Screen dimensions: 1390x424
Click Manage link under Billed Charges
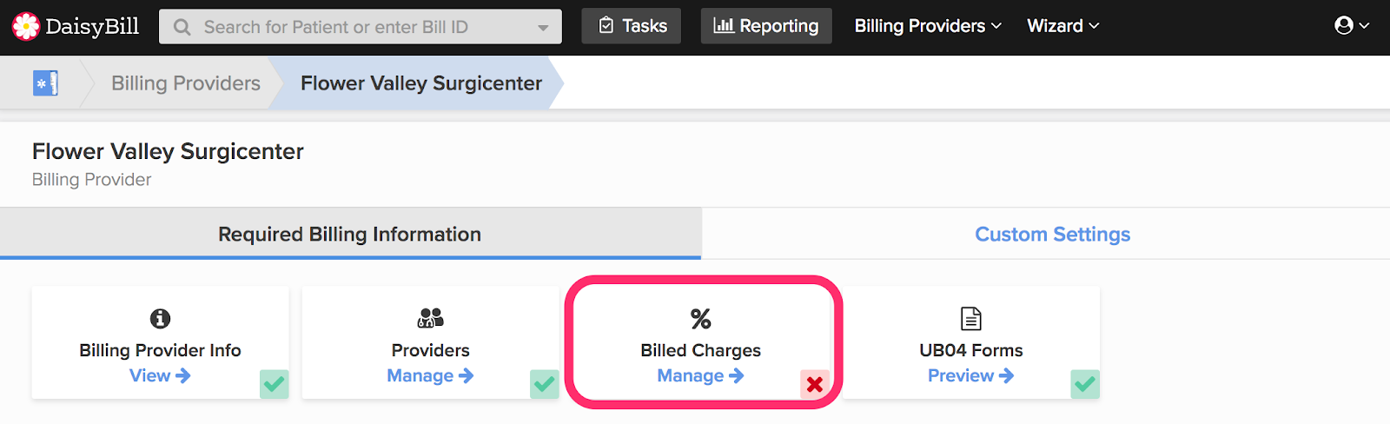pos(699,375)
